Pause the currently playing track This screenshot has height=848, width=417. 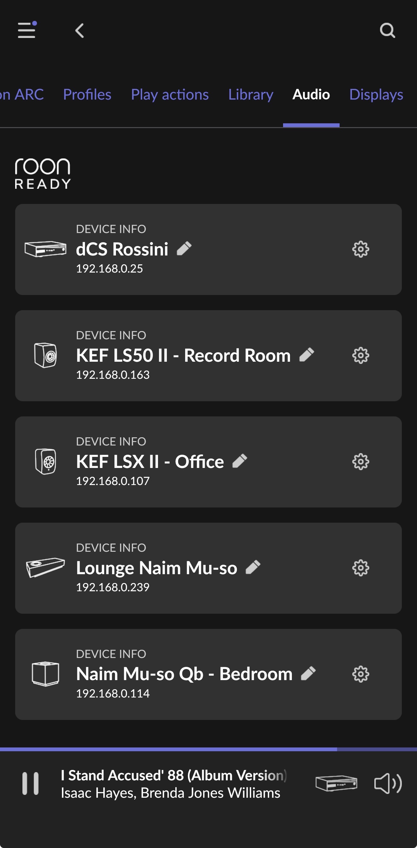tap(30, 783)
